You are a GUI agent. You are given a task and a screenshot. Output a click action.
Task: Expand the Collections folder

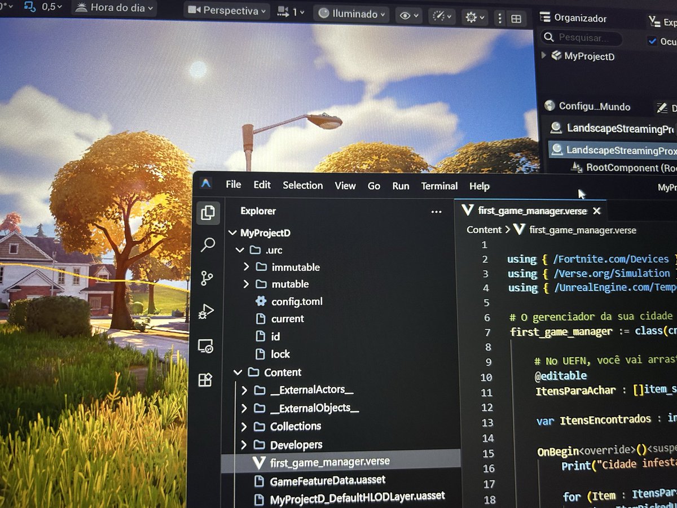244,426
